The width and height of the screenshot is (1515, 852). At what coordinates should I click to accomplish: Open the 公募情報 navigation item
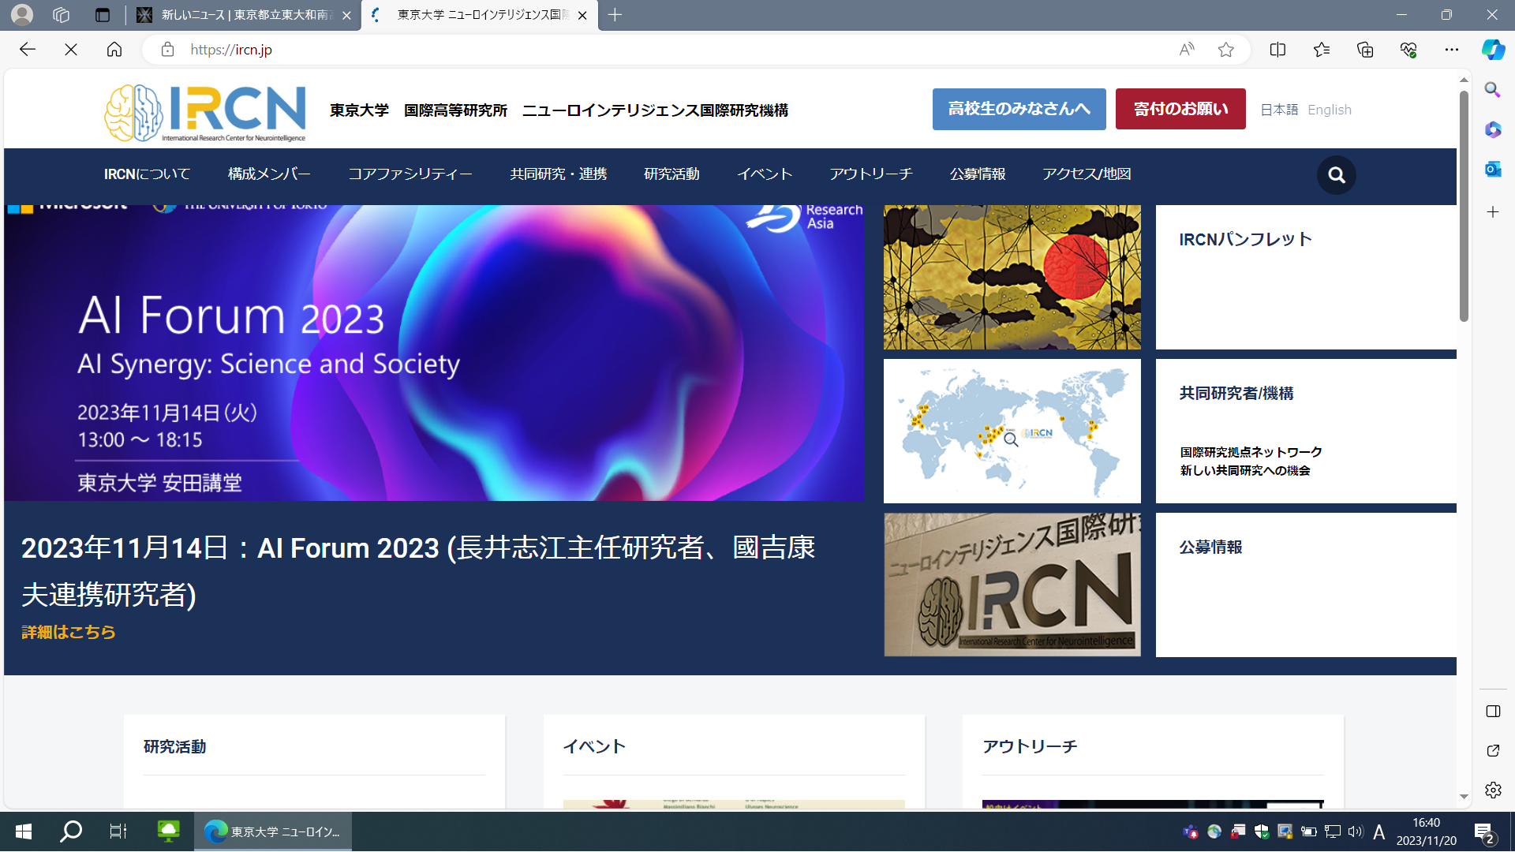click(978, 174)
